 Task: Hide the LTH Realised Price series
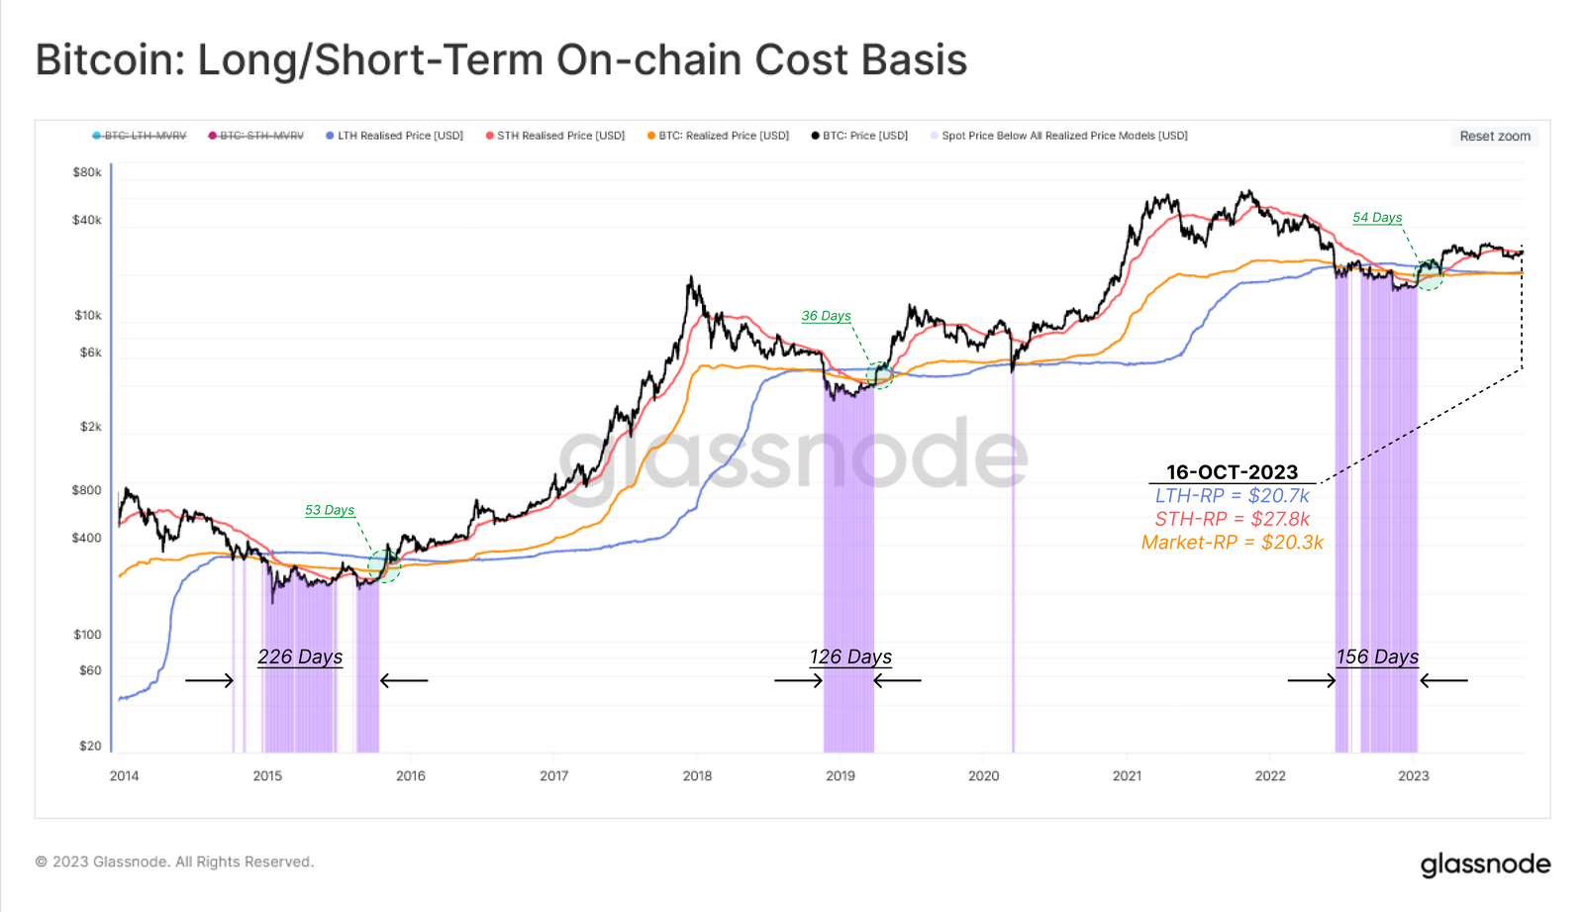coord(394,136)
